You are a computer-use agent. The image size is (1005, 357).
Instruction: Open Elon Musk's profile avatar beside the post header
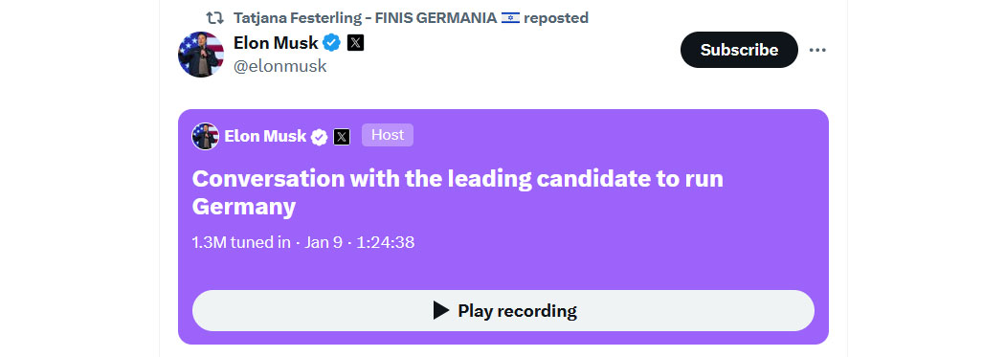pos(201,55)
